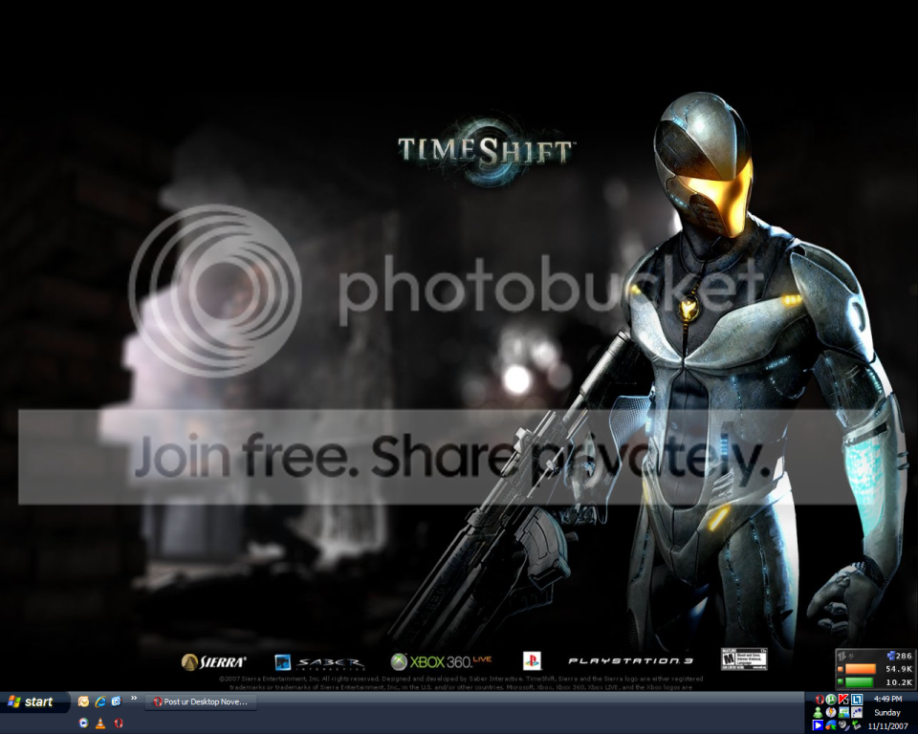Launch the mail envelope quick launch icon
This screenshot has width=918, height=734.
point(84,702)
